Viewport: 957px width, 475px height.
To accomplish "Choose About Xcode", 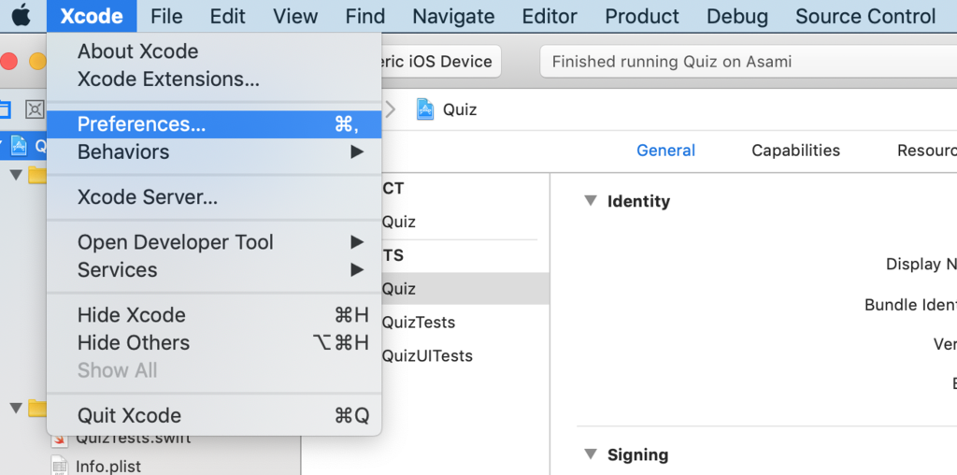I will pyautogui.click(x=214, y=51).
